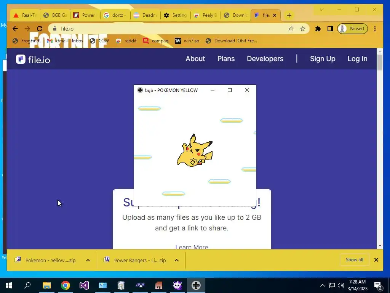The height and width of the screenshot is (293, 390).
Task: Open the reddit bookmark
Action: [126, 40]
